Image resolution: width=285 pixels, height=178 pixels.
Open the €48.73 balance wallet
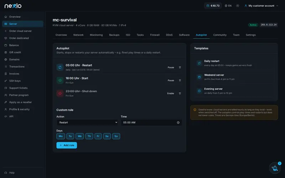[x=213, y=6]
